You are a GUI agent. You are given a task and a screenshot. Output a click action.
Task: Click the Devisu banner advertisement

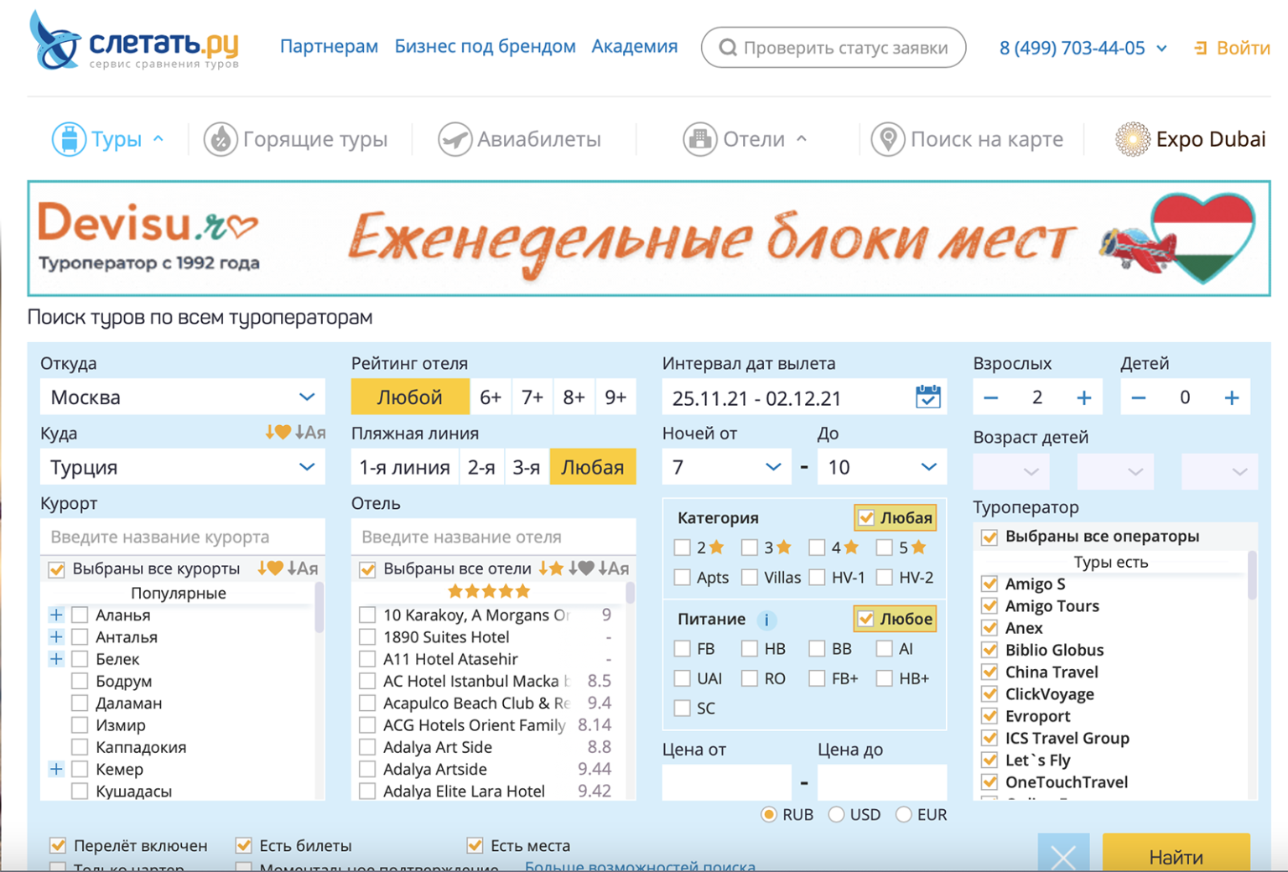click(649, 238)
